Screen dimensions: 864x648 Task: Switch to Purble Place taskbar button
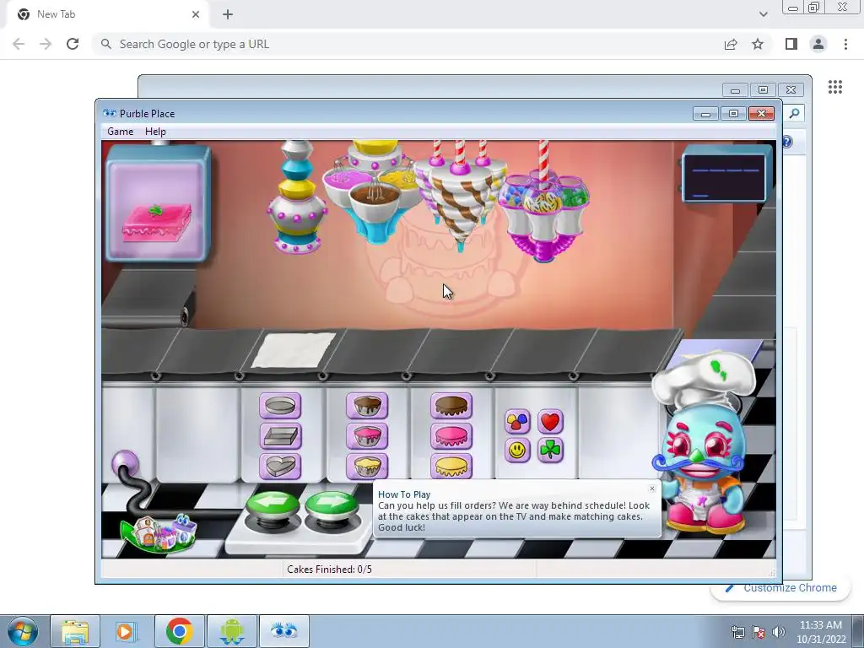click(283, 631)
